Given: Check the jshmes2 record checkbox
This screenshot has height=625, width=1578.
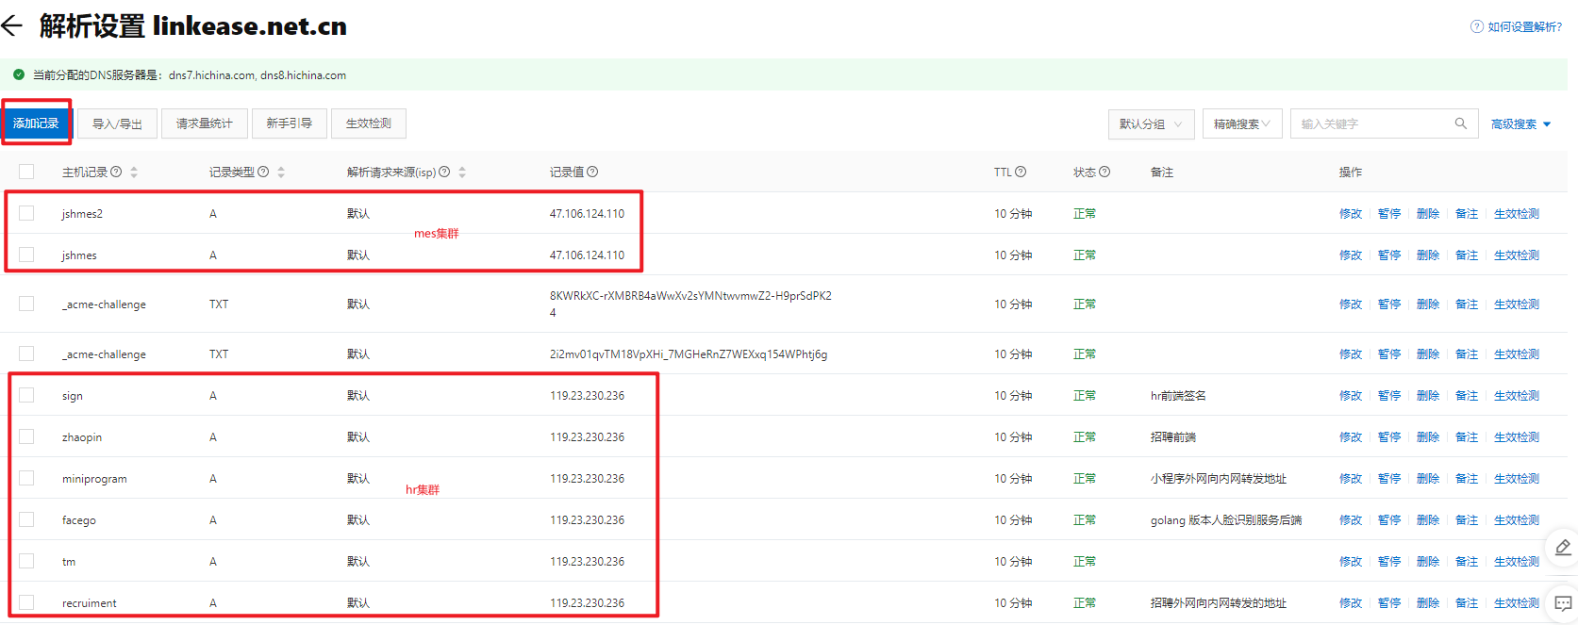Looking at the screenshot, I should (x=26, y=213).
